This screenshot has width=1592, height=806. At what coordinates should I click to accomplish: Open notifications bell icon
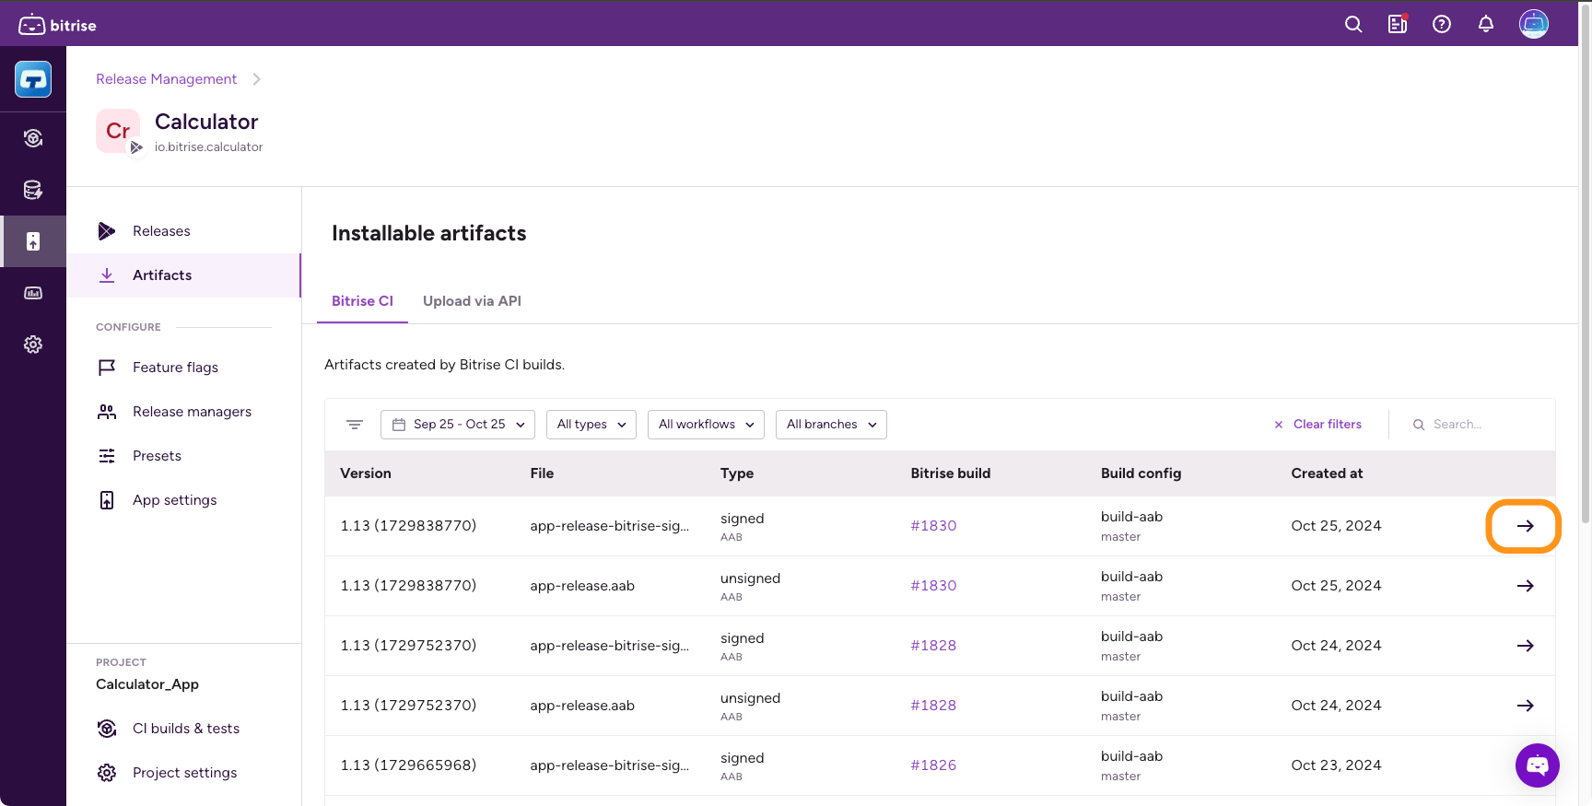[x=1486, y=25]
